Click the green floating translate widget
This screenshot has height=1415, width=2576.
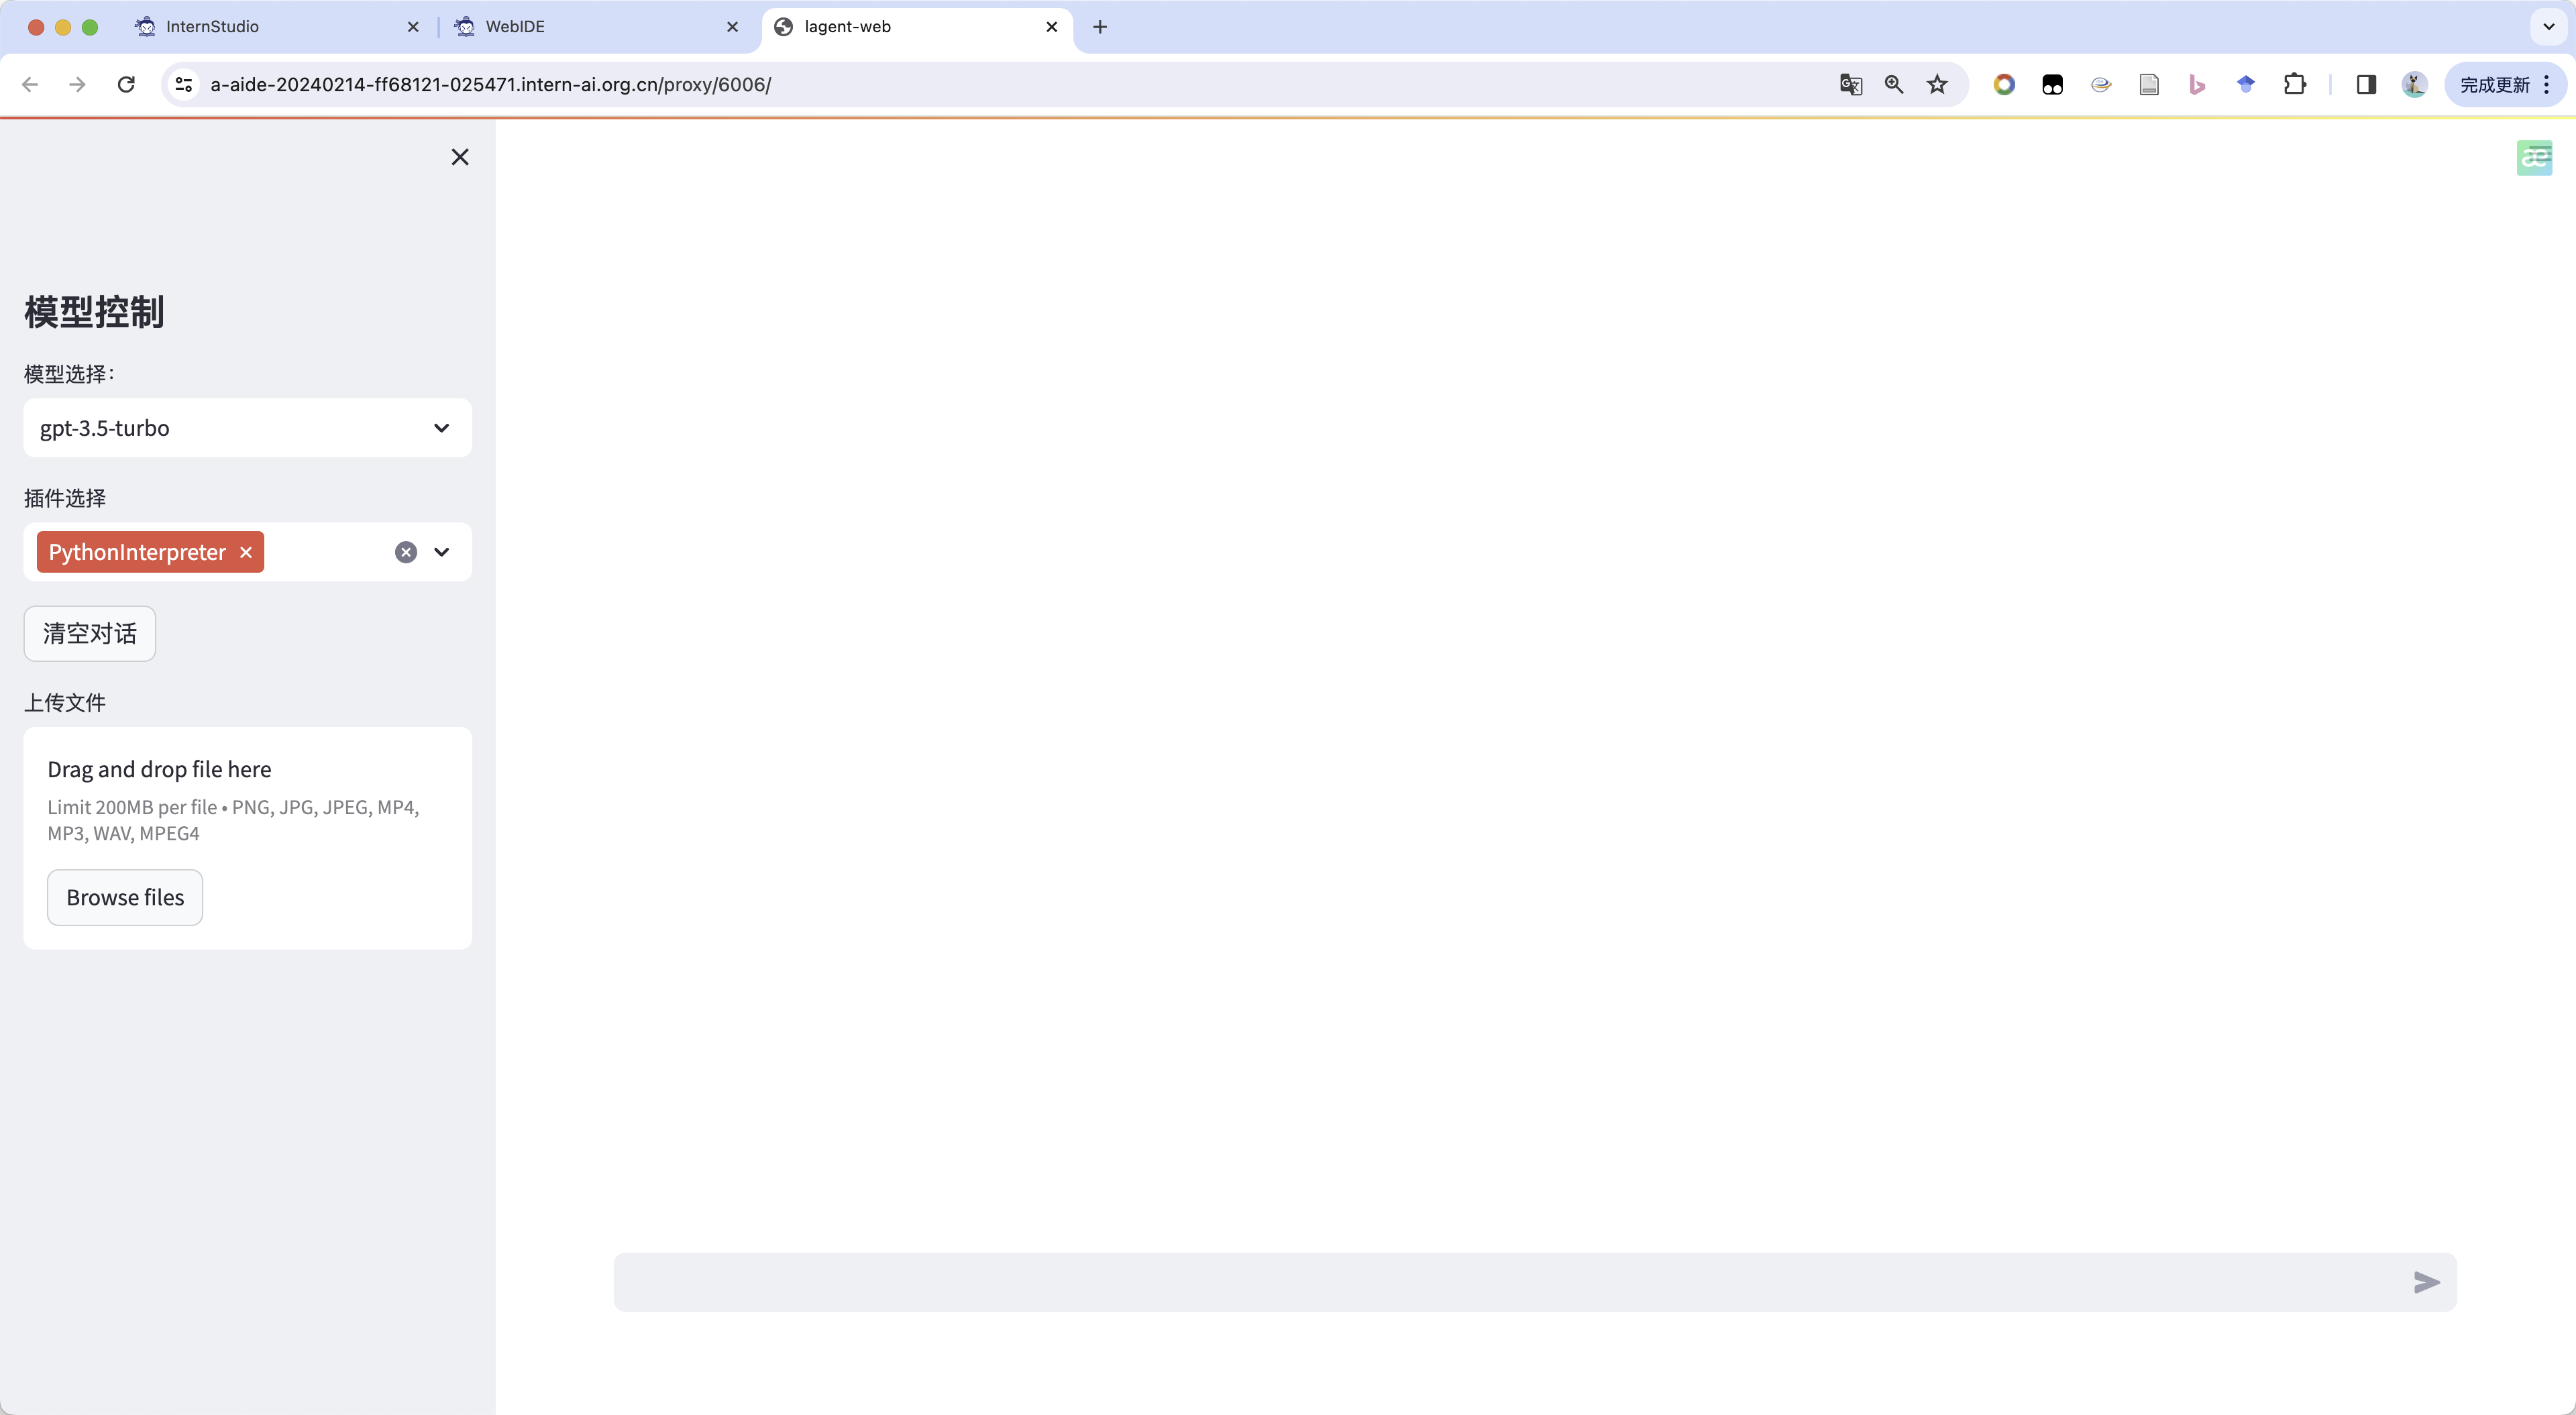pyautogui.click(x=2534, y=158)
